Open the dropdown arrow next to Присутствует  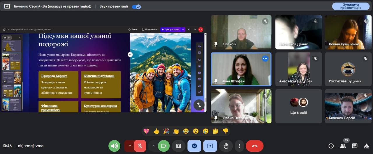pyautogui.click(x=183, y=29)
